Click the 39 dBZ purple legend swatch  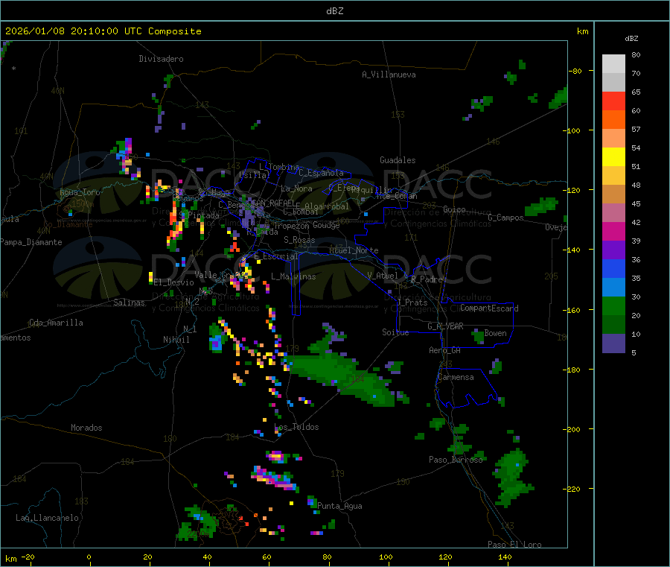coord(613,250)
